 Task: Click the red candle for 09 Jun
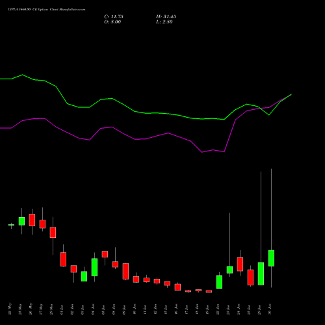[125, 271]
